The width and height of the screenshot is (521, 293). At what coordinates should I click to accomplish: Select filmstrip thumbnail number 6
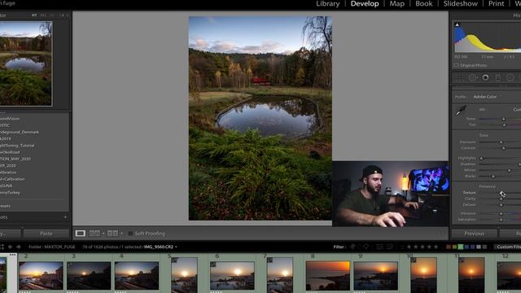(x=232, y=276)
